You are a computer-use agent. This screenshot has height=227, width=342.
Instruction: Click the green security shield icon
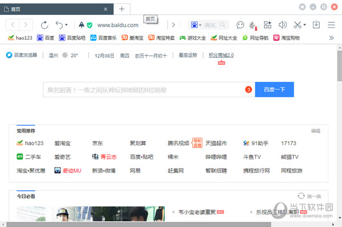[89, 25]
